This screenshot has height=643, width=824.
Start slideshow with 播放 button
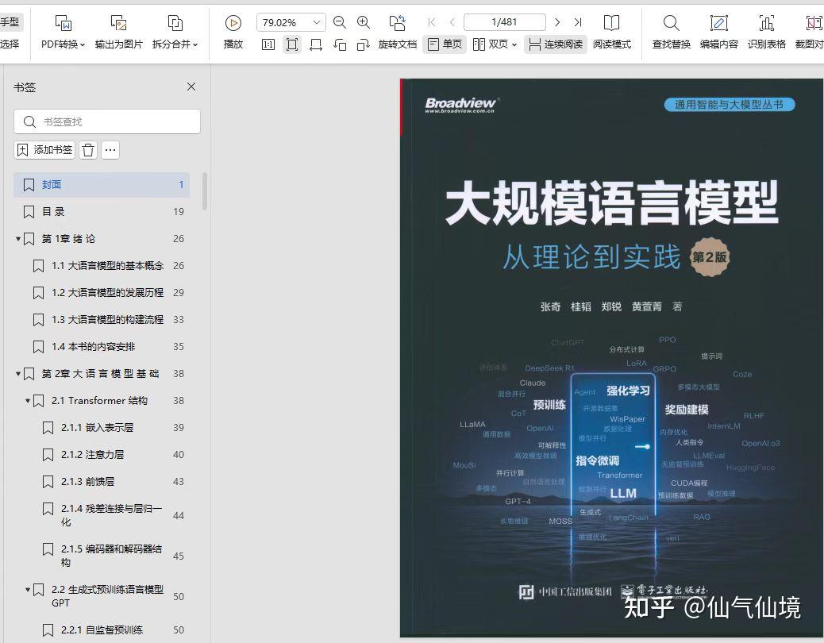pos(233,32)
